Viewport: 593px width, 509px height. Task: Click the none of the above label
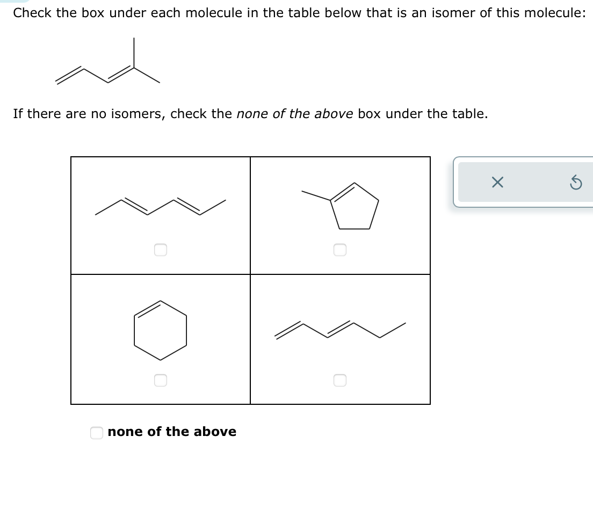[x=172, y=432]
